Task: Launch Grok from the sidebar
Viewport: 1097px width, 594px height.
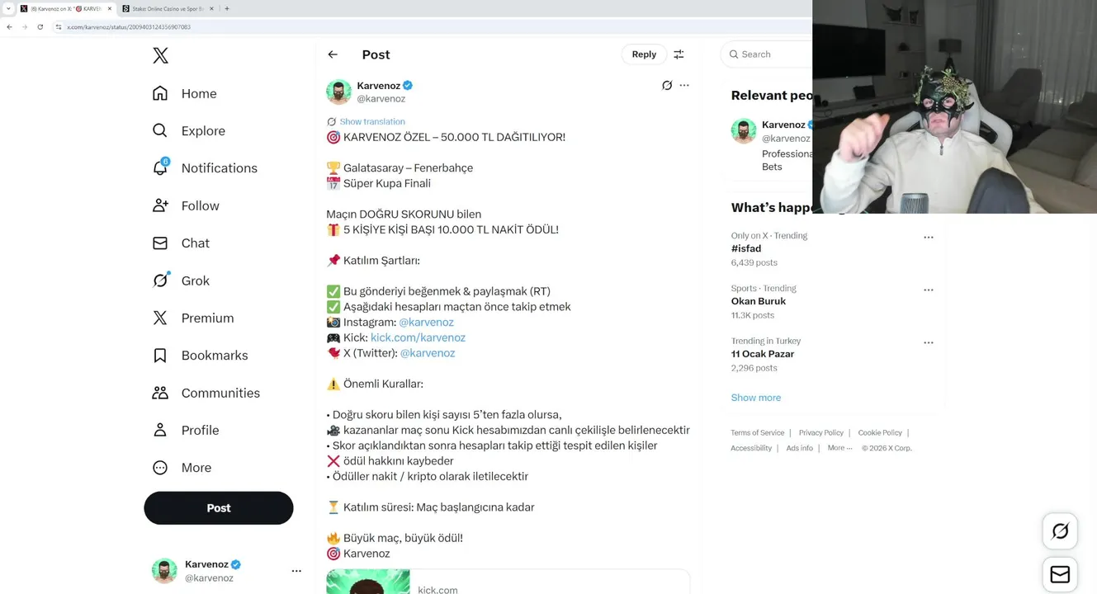Action: pyautogui.click(x=181, y=280)
